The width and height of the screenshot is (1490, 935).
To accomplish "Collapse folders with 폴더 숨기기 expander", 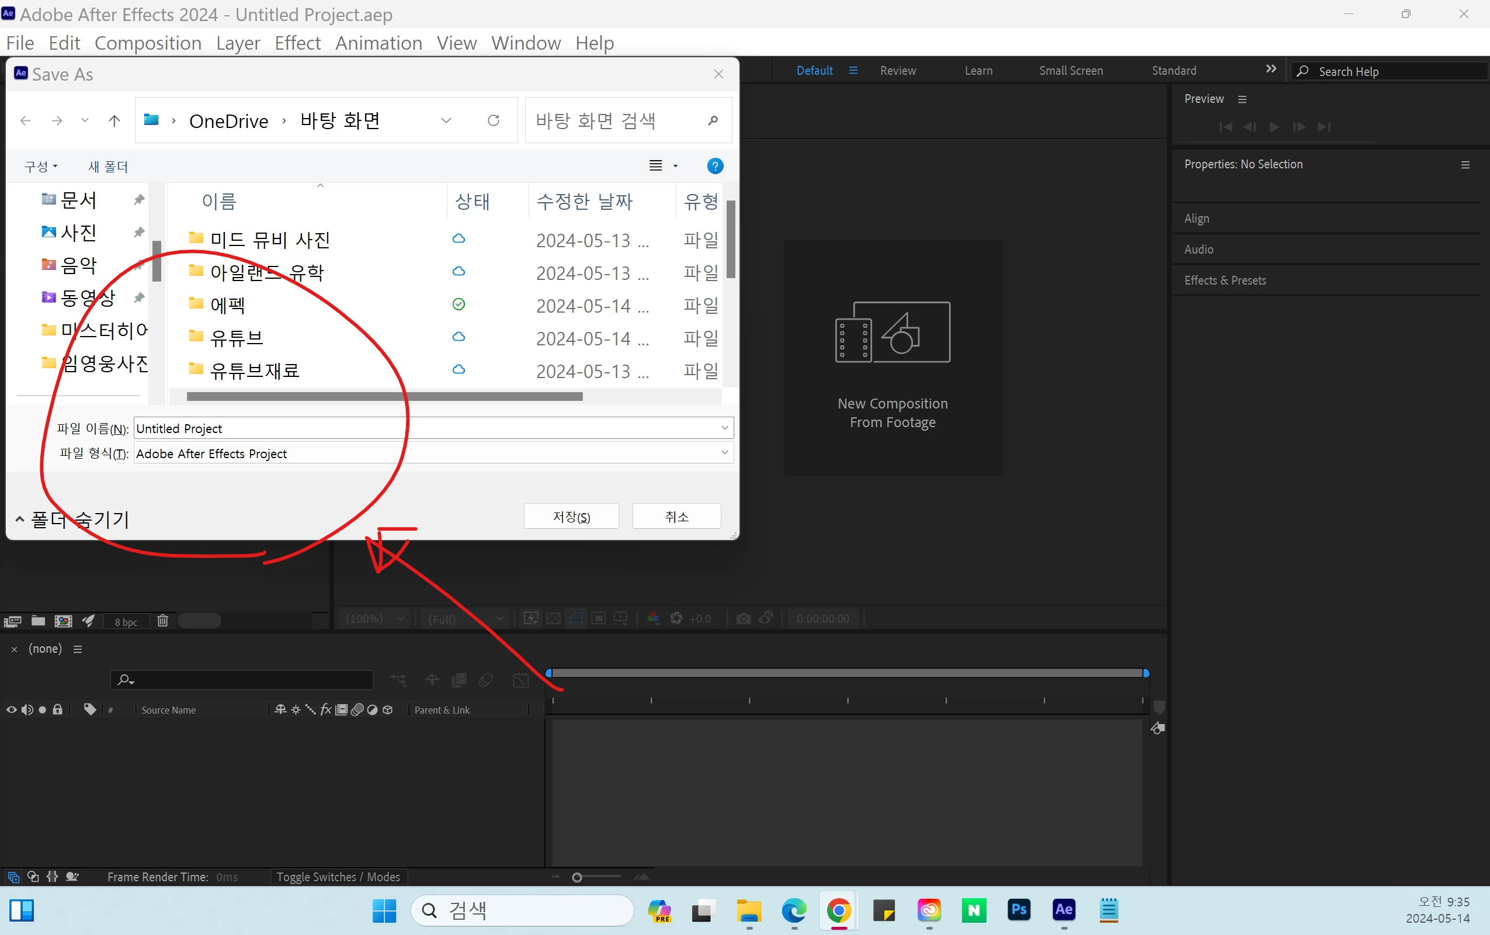I will click(71, 520).
